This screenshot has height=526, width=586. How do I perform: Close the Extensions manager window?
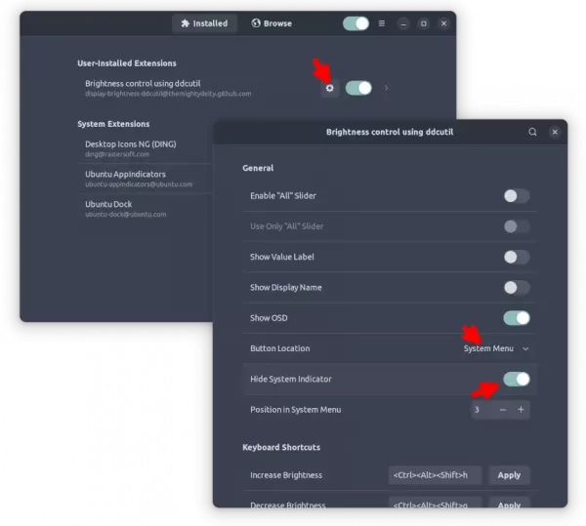443,23
